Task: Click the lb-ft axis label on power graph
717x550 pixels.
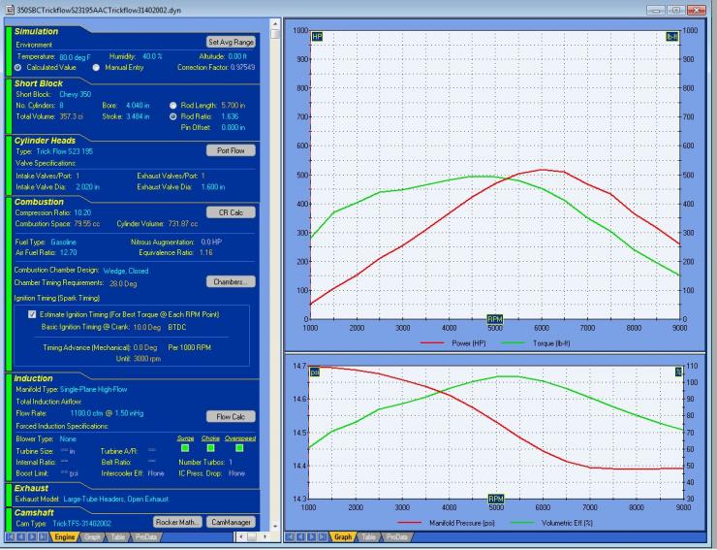Action: [671, 37]
